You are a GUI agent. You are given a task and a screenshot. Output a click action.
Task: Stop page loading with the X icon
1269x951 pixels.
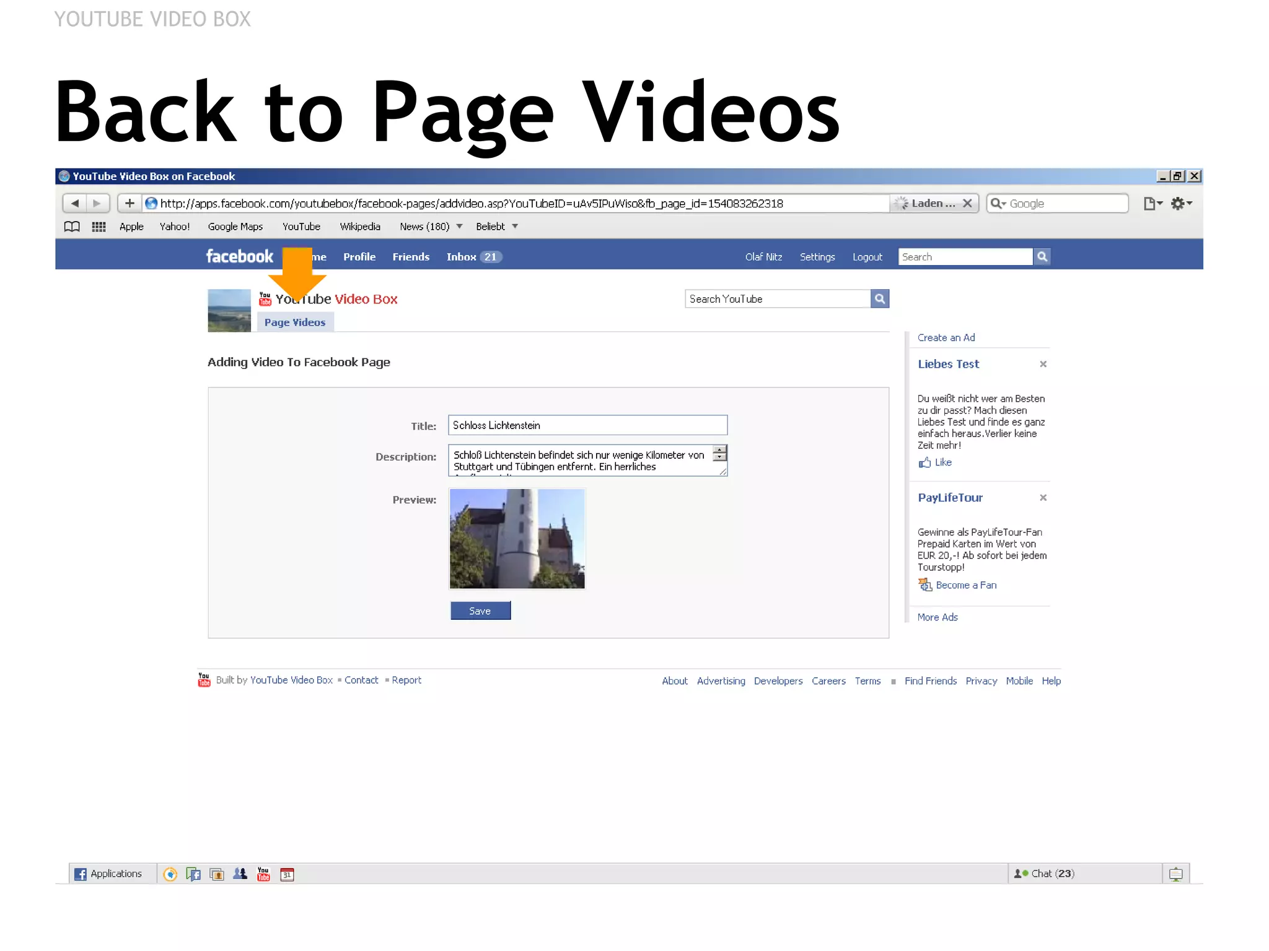pyautogui.click(x=967, y=203)
